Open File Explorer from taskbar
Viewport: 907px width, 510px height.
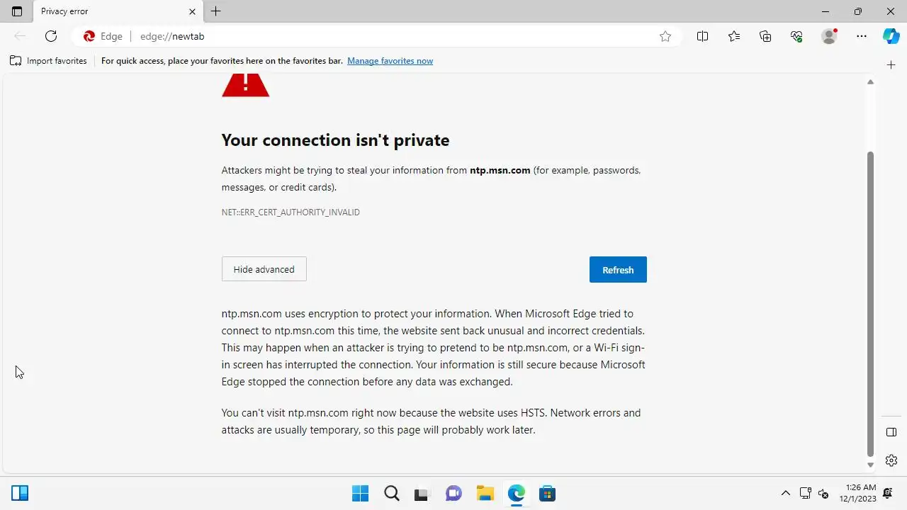(x=485, y=493)
